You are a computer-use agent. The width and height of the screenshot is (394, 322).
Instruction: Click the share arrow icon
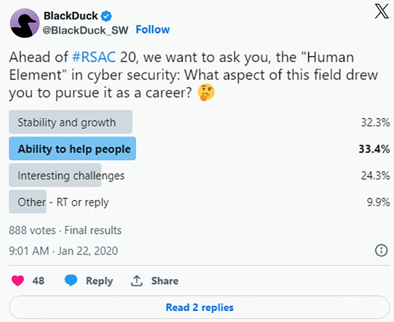pos(137,281)
